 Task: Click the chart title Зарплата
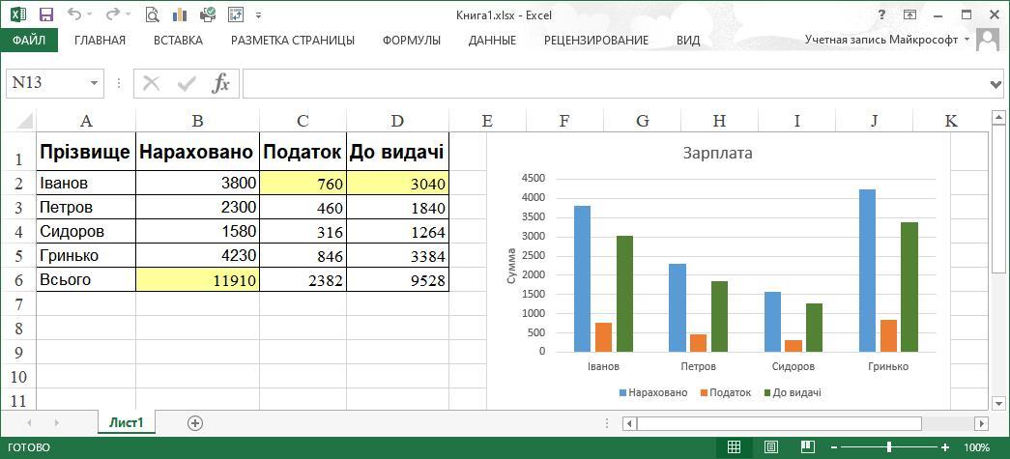[x=717, y=154]
